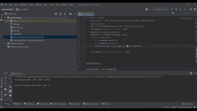Open the Help menu
The image size is (197, 111).
(71, 5)
